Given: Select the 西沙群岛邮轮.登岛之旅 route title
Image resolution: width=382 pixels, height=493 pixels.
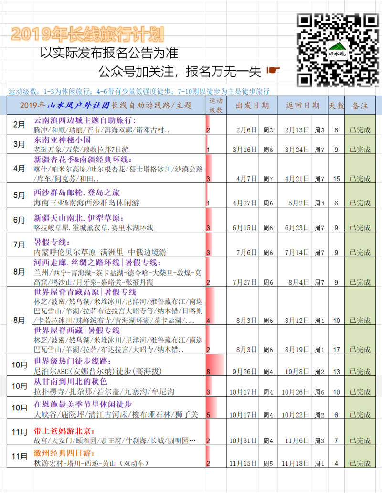Looking at the screenshot, I should coord(76,193).
